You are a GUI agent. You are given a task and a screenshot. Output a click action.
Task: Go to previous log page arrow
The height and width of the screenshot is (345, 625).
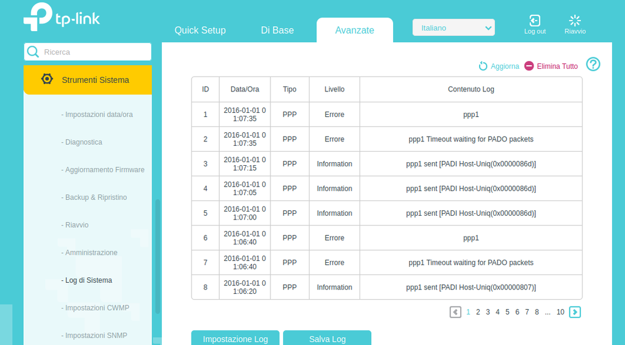(455, 312)
